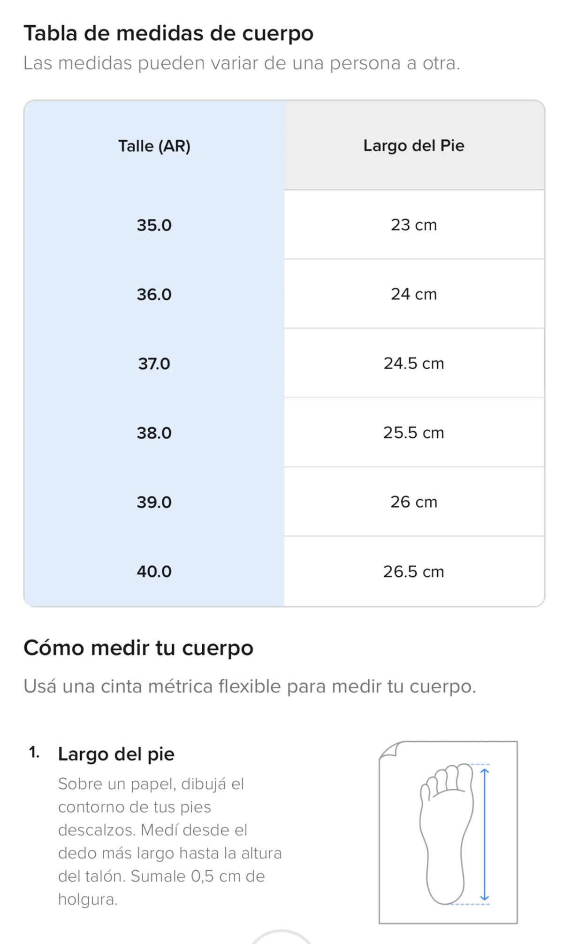
Task: Select size 38.0 cell
Action: 154,433
